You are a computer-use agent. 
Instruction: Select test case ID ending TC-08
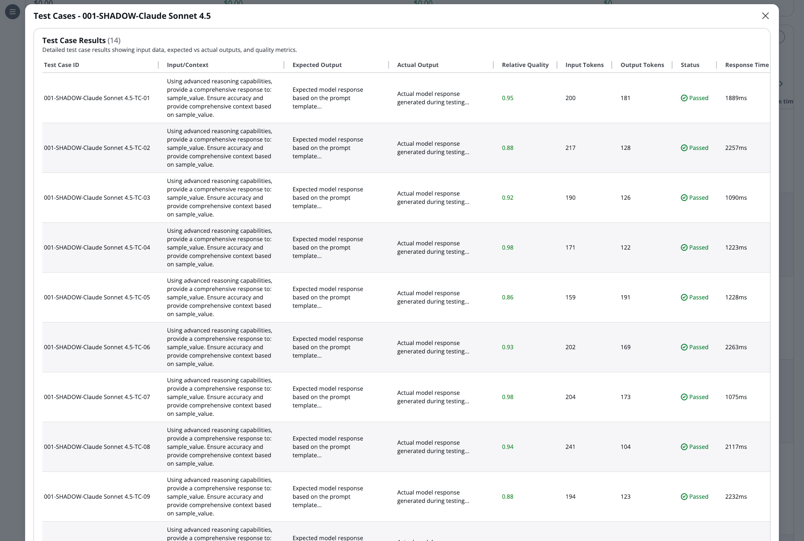(97, 447)
